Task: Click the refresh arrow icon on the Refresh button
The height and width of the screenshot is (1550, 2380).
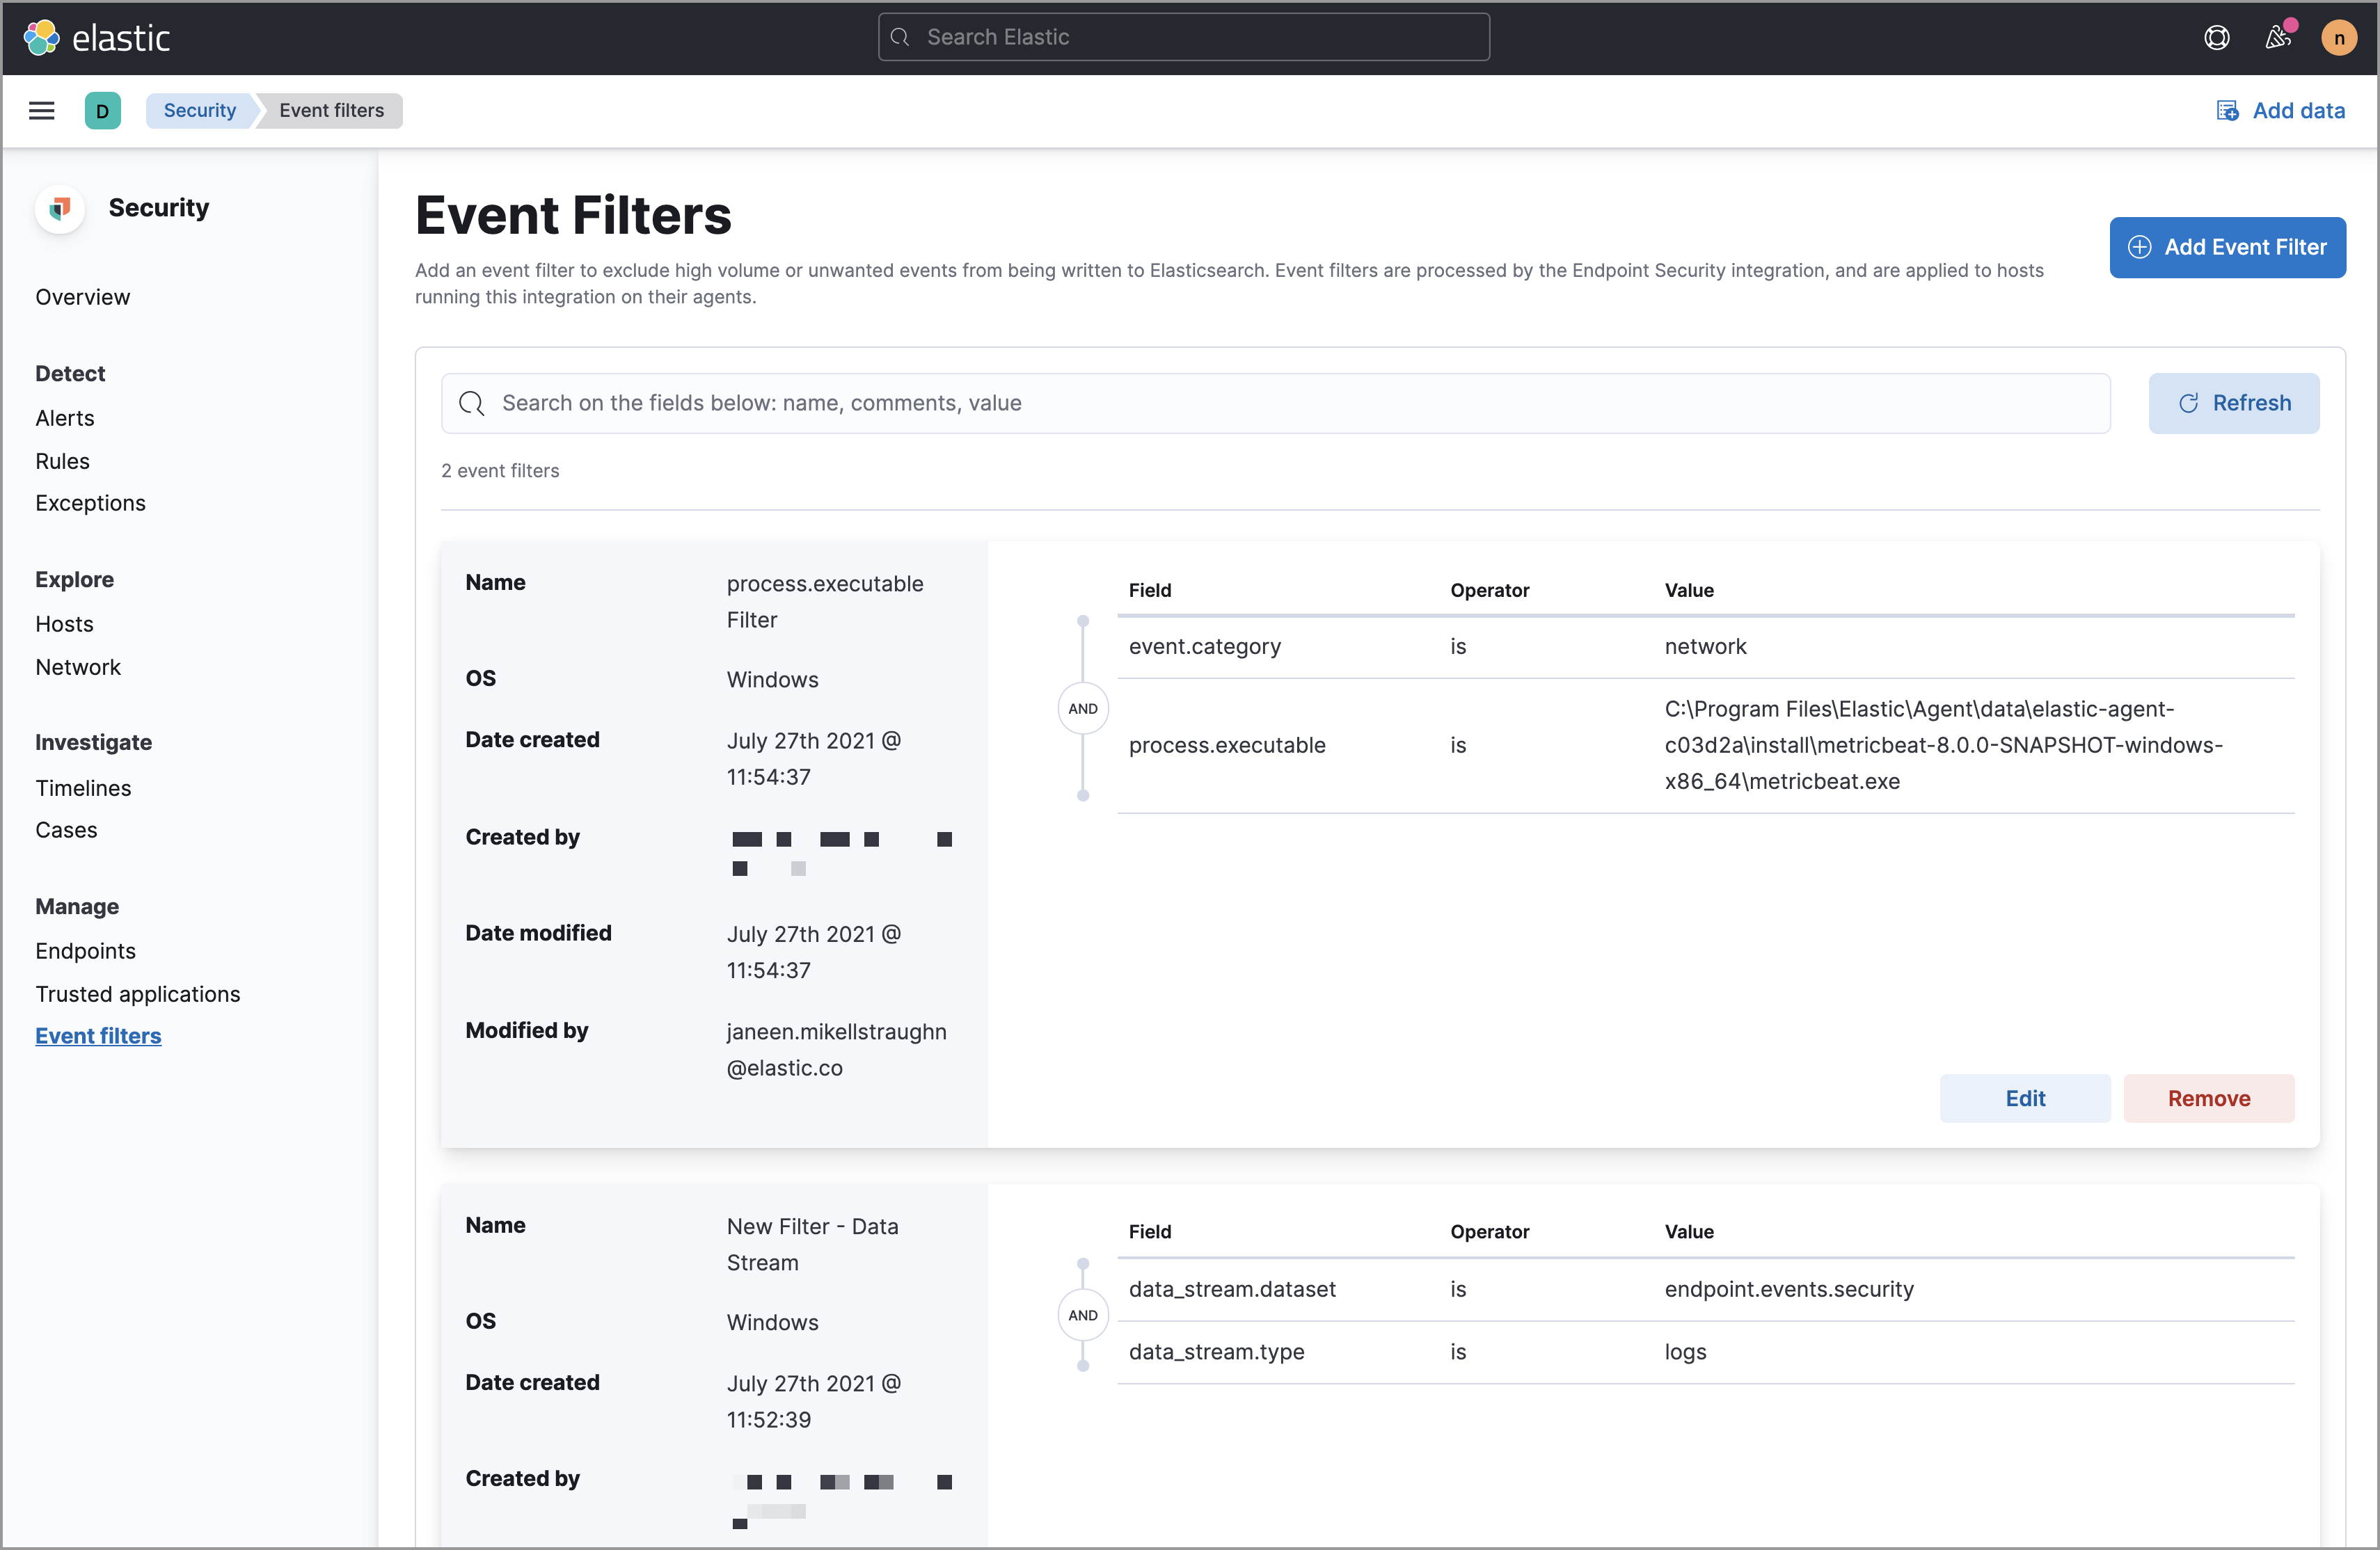Action: (x=2189, y=403)
